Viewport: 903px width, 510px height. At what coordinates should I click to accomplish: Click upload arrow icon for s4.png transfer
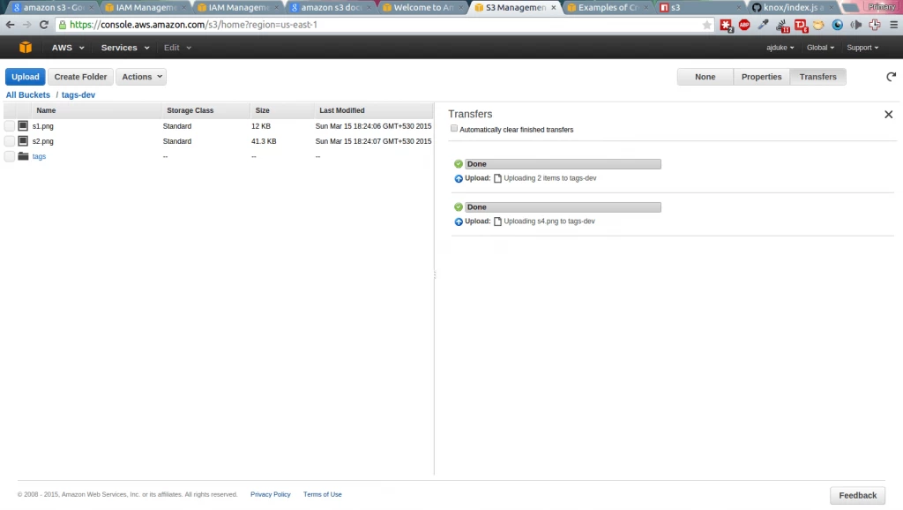(x=459, y=221)
